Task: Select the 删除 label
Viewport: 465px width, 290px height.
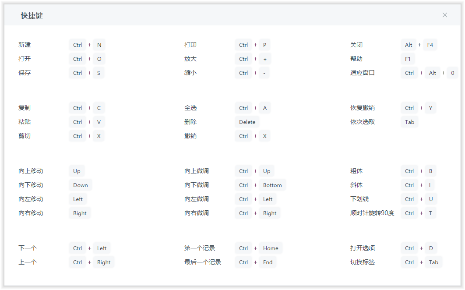Action: tap(190, 122)
